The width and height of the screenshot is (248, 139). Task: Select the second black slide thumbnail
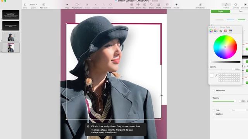click(x=11, y=26)
